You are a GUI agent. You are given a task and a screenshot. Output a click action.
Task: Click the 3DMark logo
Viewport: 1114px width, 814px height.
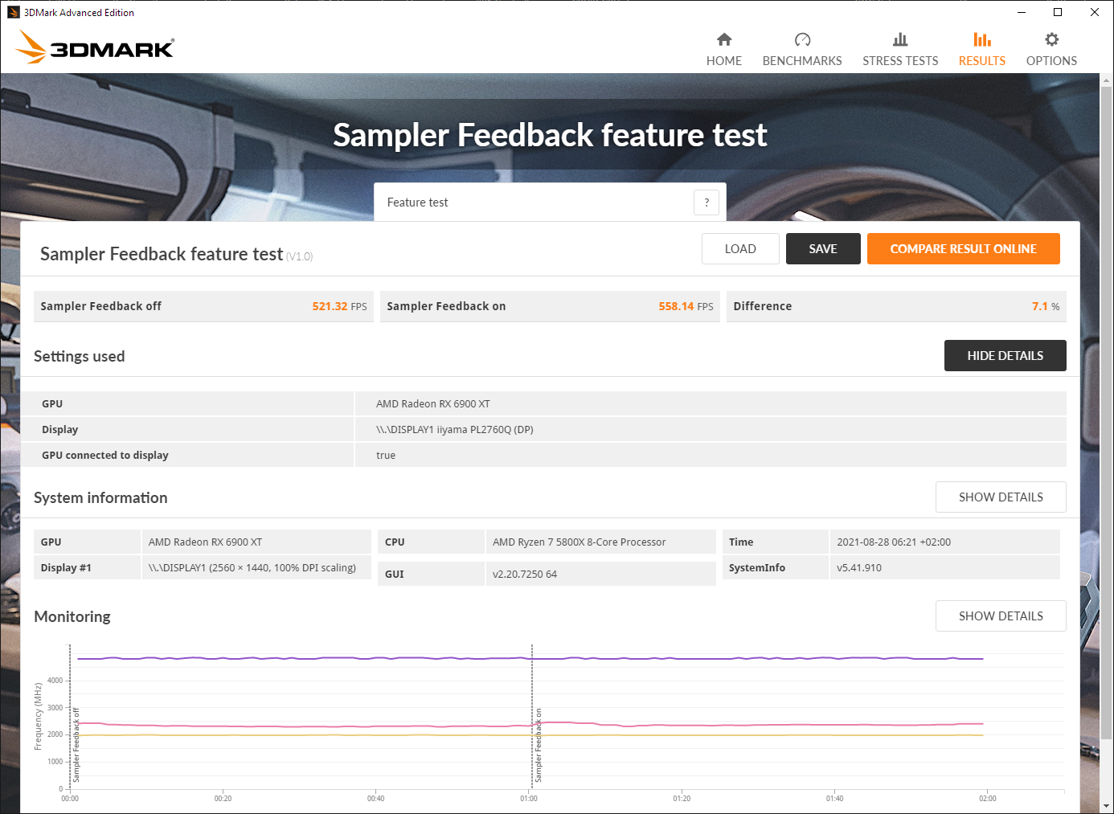[95, 47]
